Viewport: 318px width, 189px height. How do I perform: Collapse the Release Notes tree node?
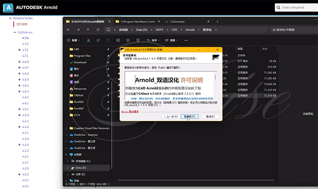point(10,18)
